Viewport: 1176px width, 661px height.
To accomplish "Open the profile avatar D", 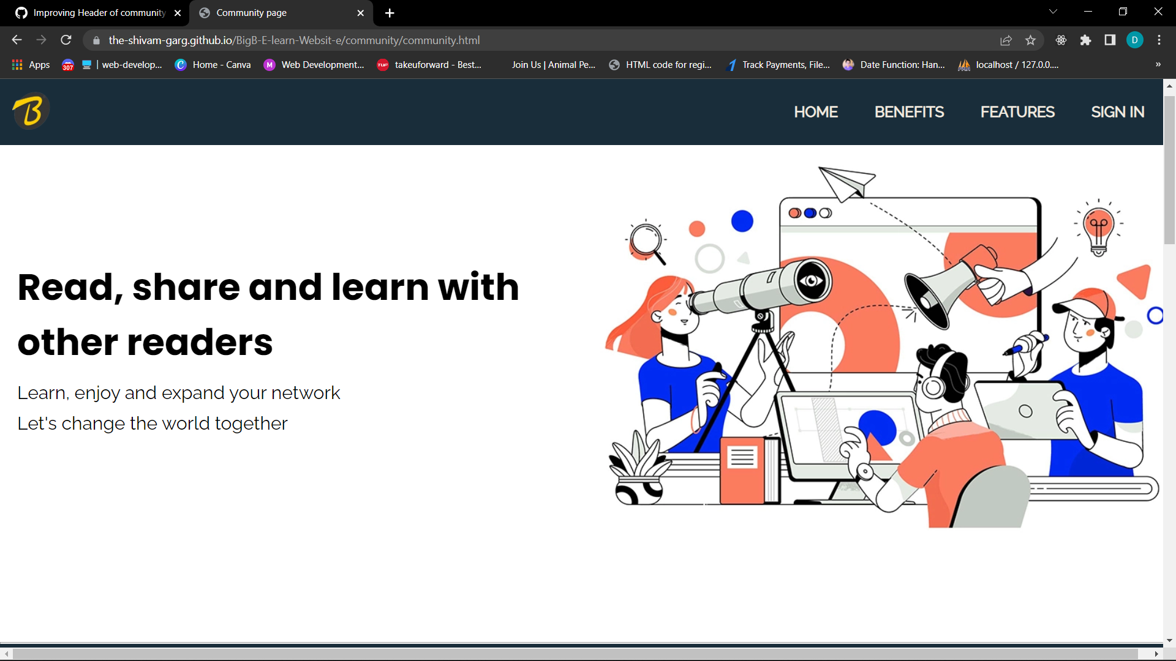I will point(1134,40).
